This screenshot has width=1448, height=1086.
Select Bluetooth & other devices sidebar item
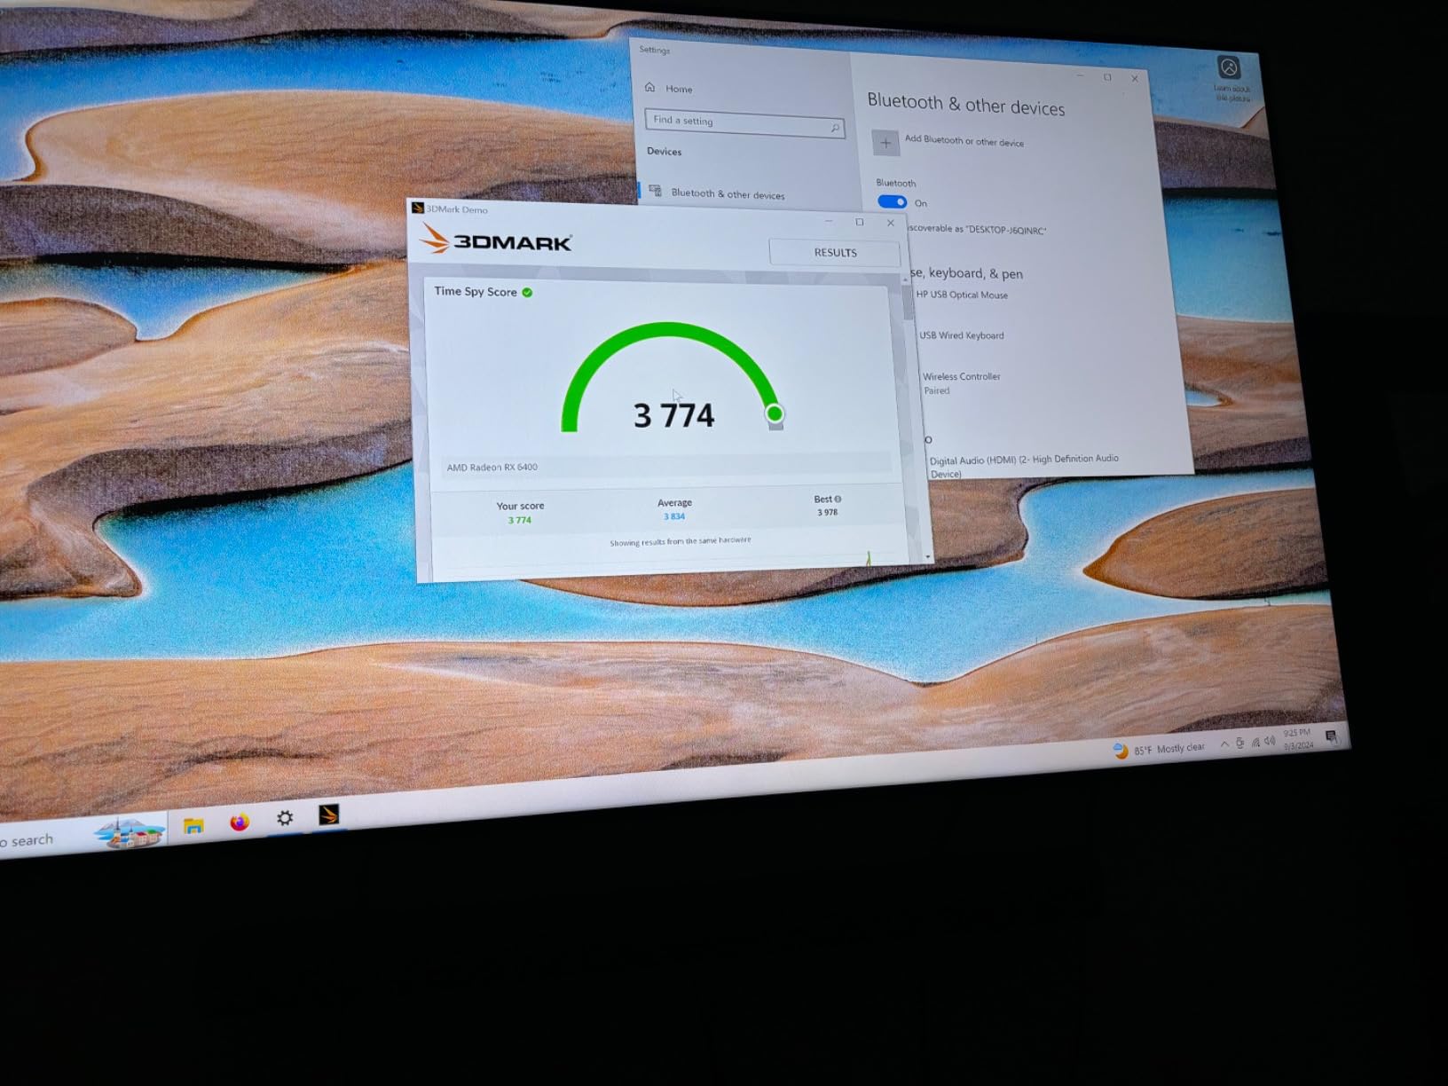click(x=728, y=193)
